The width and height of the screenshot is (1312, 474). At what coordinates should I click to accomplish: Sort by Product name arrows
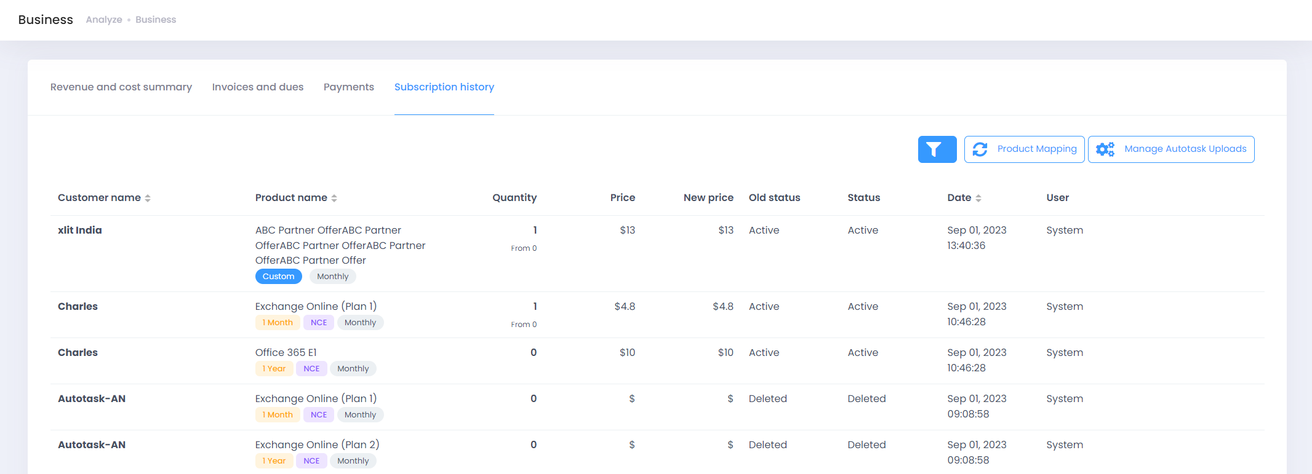(x=334, y=198)
